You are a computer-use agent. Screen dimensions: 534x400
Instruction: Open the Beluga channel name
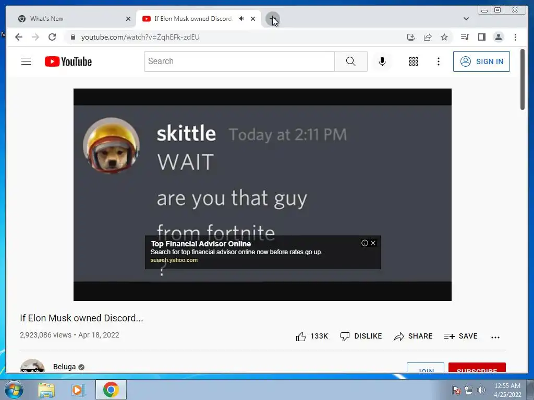[64, 367]
